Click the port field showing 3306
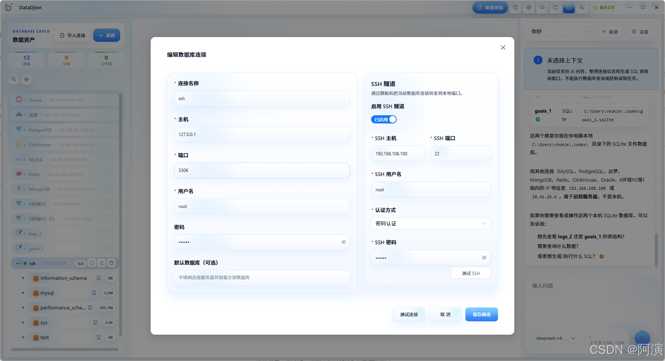665x361 pixels. [262, 170]
